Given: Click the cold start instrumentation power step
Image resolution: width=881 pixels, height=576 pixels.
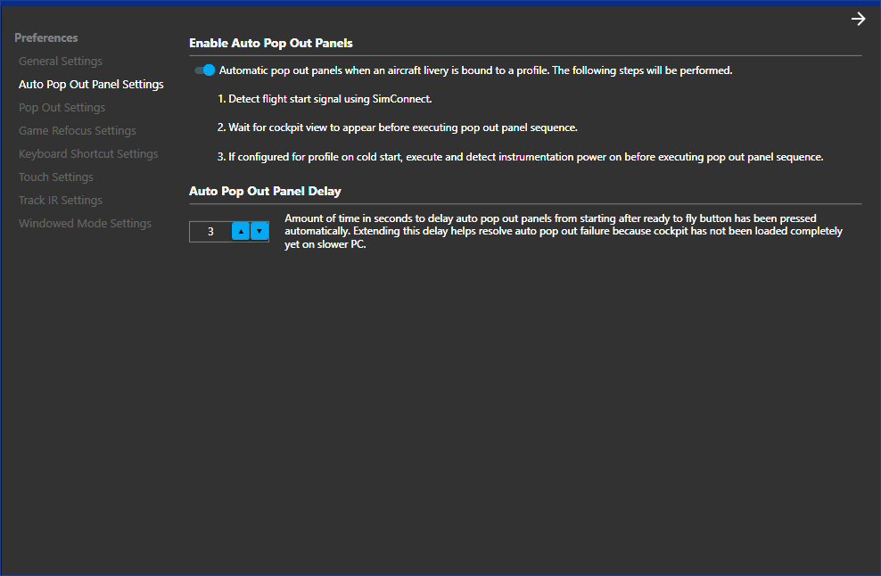Looking at the screenshot, I should 520,157.
